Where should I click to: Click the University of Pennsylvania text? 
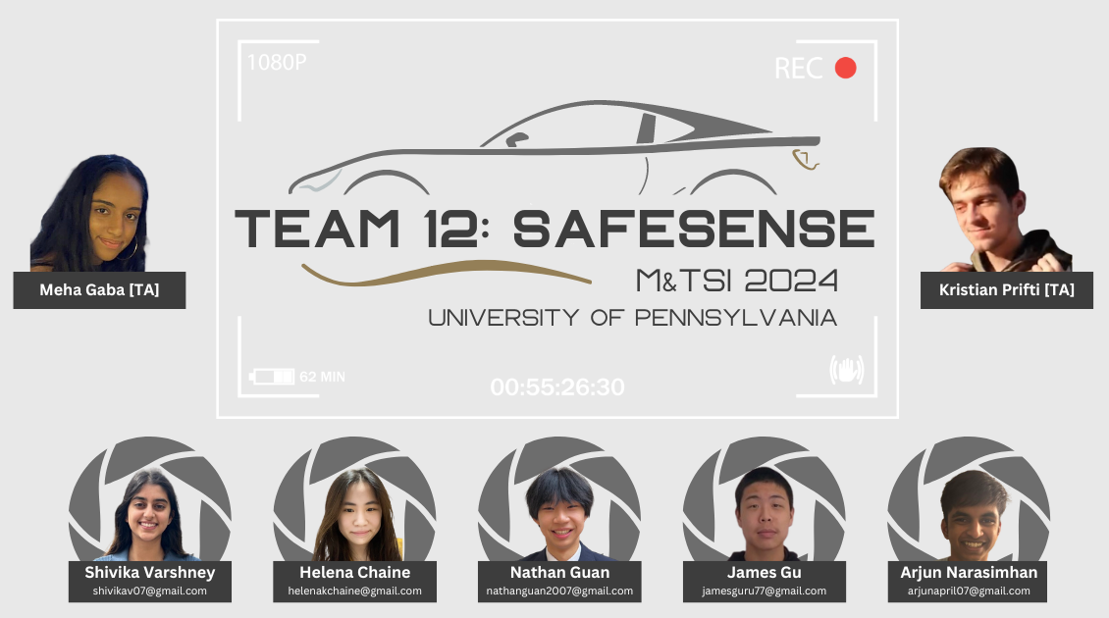click(632, 318)
